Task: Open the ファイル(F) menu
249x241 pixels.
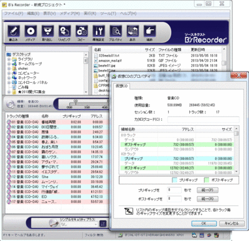Action: pyautogui.click(x=14, y=14)
